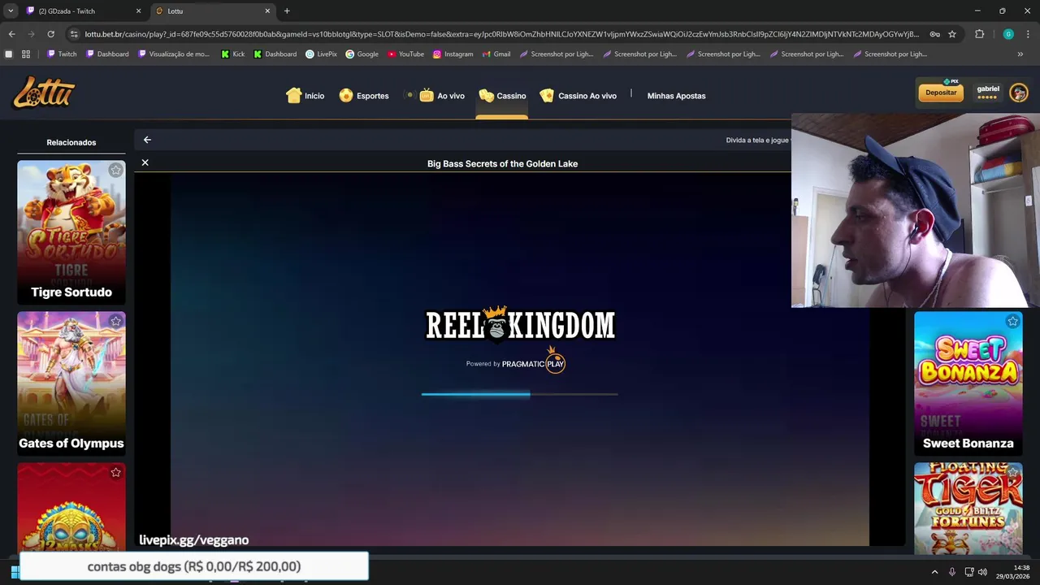Image resolution: width=1040 pixels, height=585 pixels.
Task: Open the Instagram bookmark
Action: (x=453, y=54)
